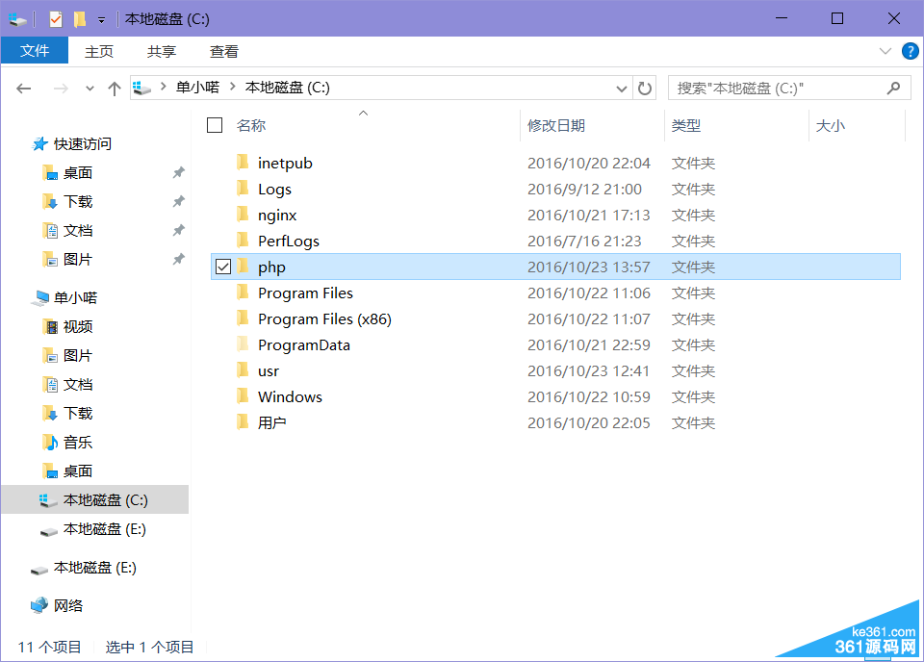The width and height of the screenshot is (924, 662).
Task: Open 视频 in the navigation pane
Action: pos(78,326)
